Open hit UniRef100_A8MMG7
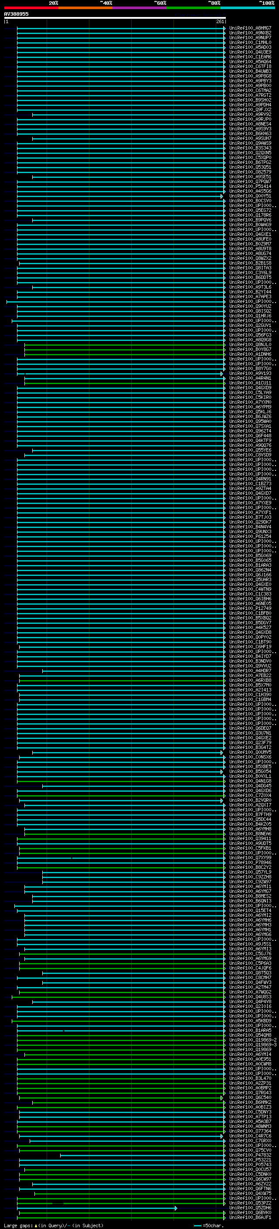Image resolution: width=279 pixels, height=1229 pixels. pyautogui.click(x=250, y=28)
